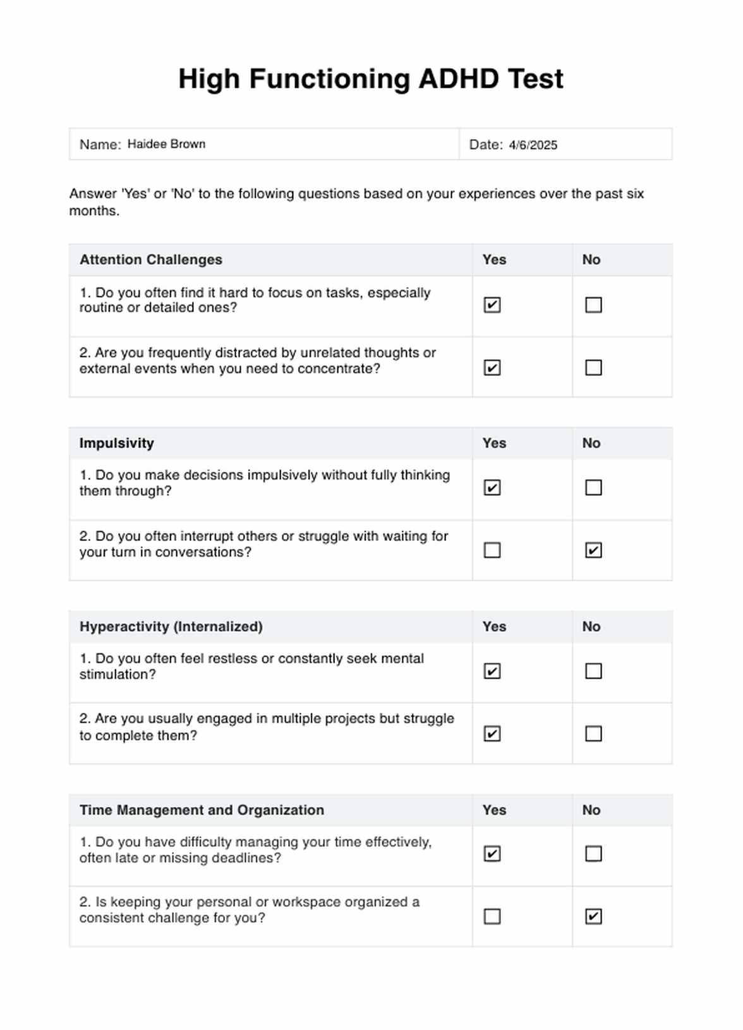Toggle Yes for frequently distracted question
743x1030 pixels.
492,368
